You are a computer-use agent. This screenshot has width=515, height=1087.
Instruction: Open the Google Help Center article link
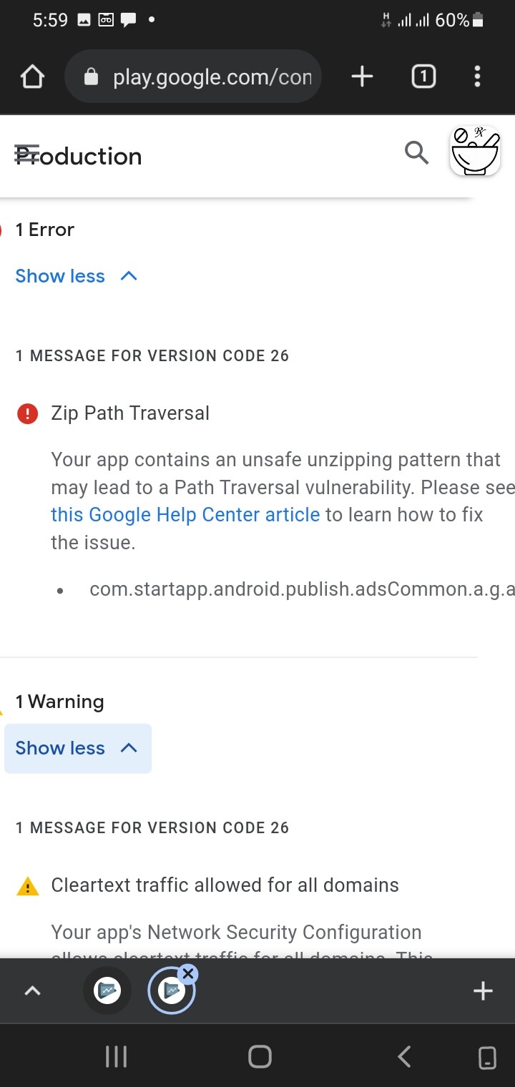pos(185,515)
